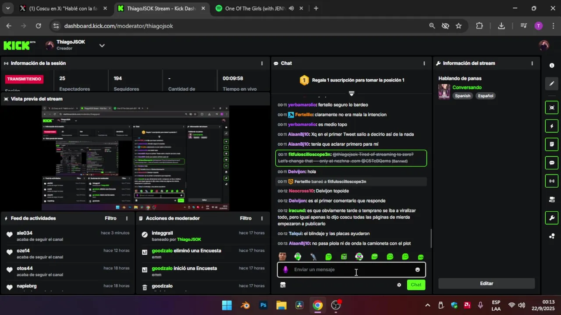Viewport: 561px width, 315px height.
Task: Click the banned fitfuloscilloscope3n message
Action: (351, 158)
